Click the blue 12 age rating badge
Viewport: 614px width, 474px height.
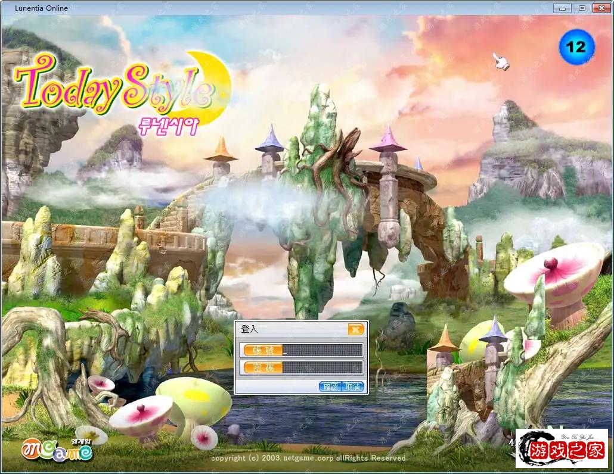576,47
